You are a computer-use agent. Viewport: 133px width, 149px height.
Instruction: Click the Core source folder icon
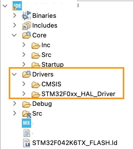27,35
